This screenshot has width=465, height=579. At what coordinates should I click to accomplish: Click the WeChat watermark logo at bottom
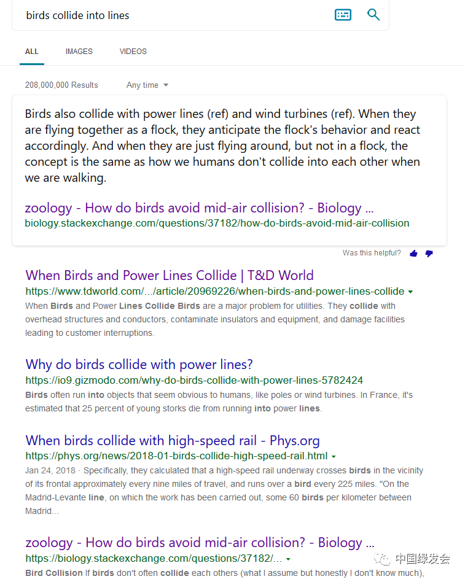[412, 559]
